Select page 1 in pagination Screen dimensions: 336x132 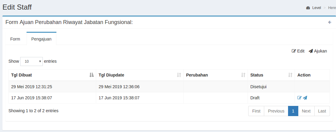293,111
